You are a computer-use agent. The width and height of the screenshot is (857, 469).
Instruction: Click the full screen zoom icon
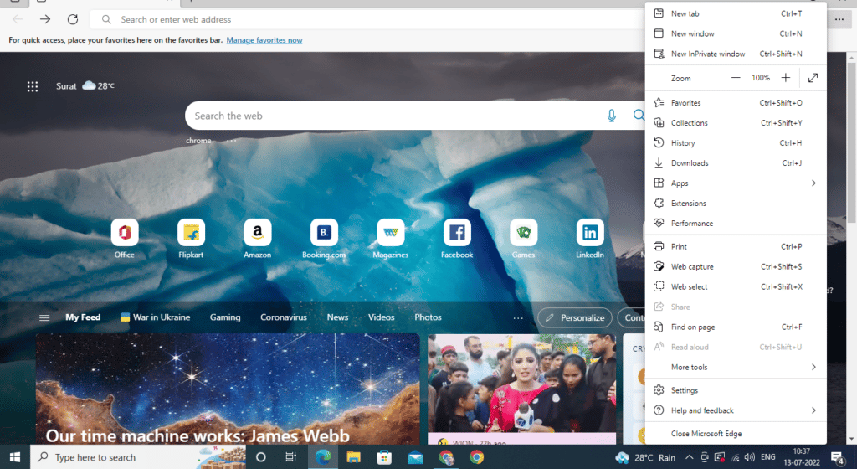tap(813, 78)
